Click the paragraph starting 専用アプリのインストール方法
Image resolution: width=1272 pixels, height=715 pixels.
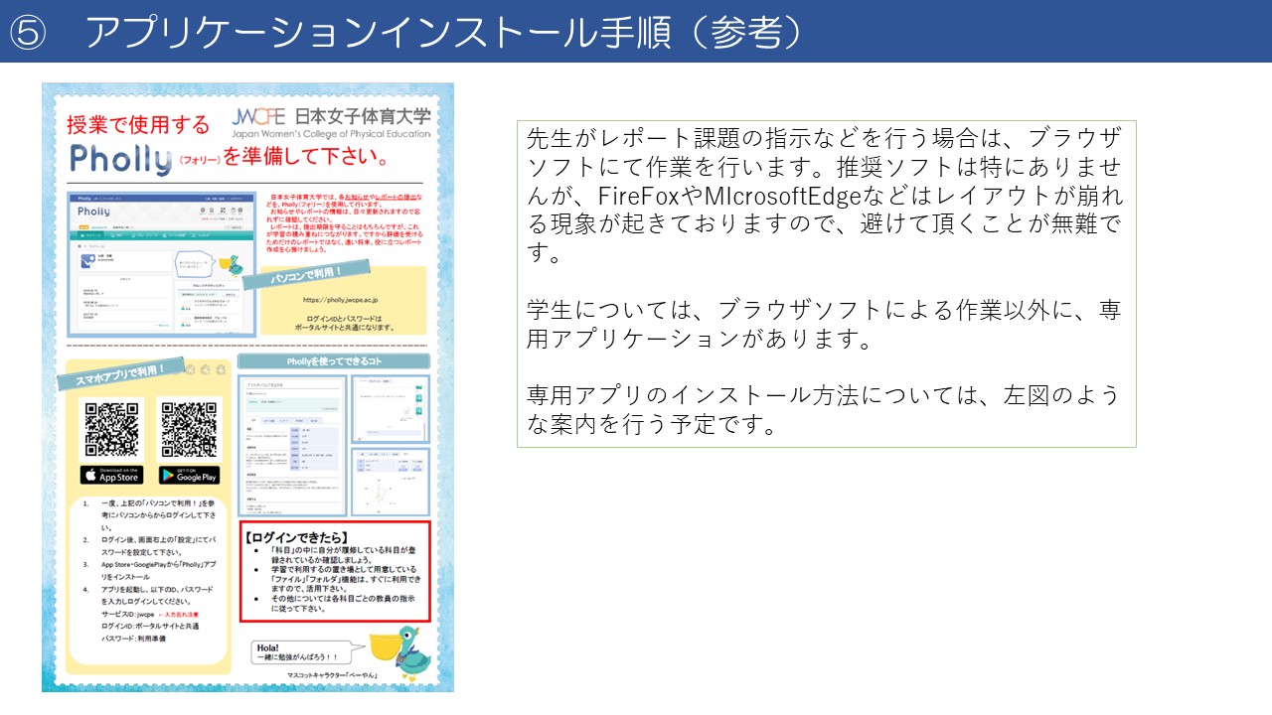pyautogui.click(x=824, y=410)
